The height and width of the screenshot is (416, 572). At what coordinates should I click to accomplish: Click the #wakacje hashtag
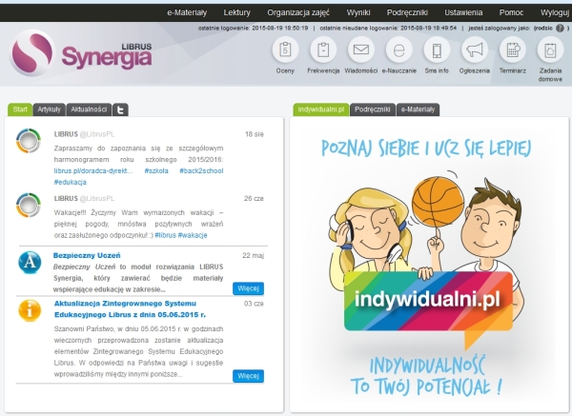[x=193, y=235]
